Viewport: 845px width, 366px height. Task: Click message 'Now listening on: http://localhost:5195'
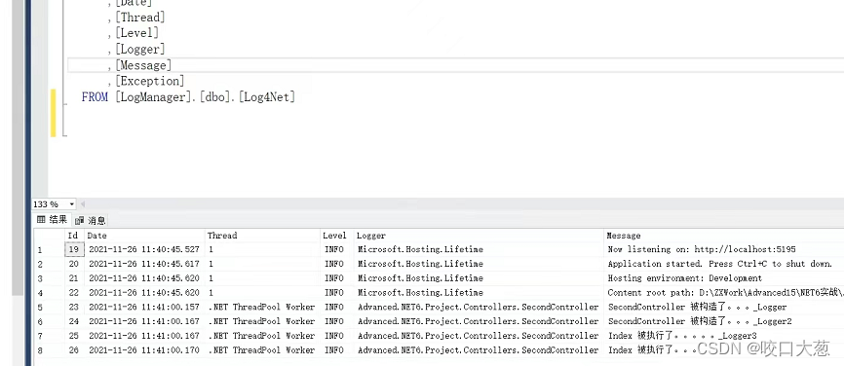[724, 249]
